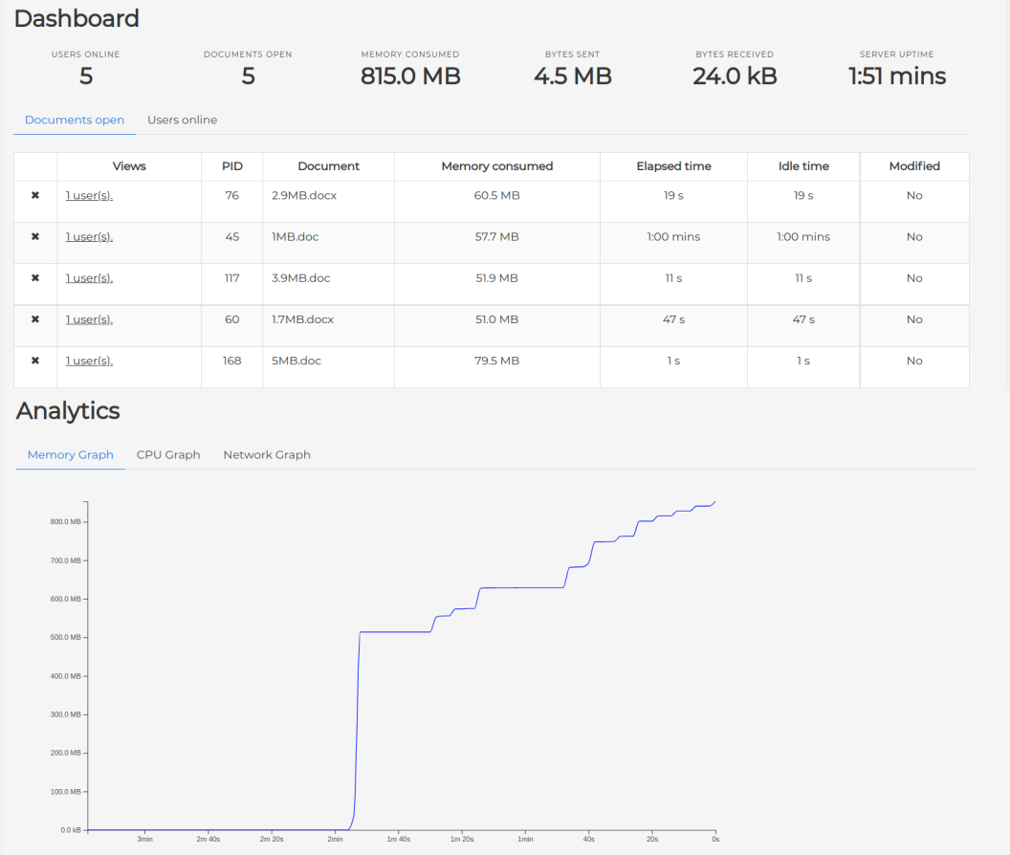
Task: Select the Memory Graph tab
Action: pos(71,455)
